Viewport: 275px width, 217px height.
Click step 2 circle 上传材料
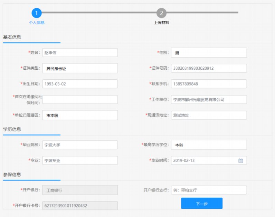161,13
